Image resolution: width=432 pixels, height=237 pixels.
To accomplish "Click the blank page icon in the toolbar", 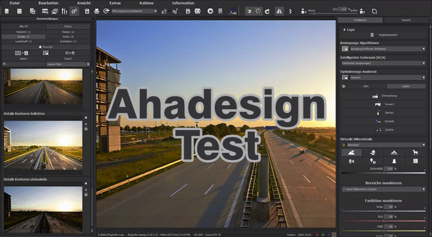I will [7, 11].
